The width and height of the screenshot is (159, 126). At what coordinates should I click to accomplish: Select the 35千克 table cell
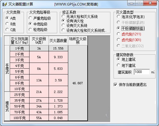[20, 101]
